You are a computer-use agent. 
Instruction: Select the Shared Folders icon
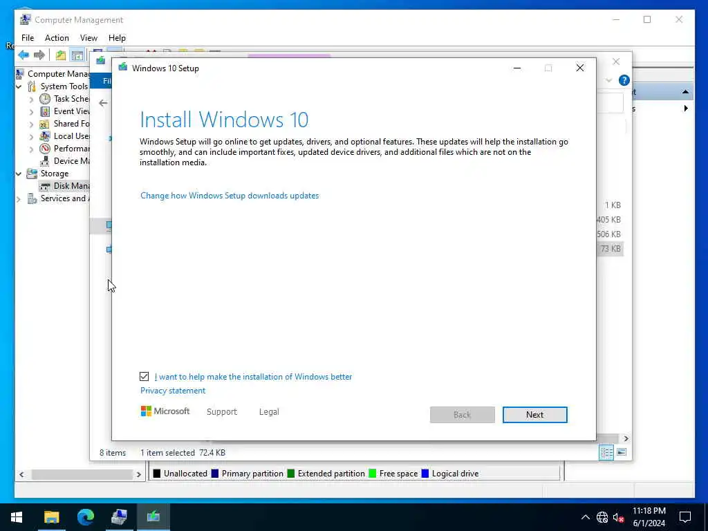coord(45,124)
